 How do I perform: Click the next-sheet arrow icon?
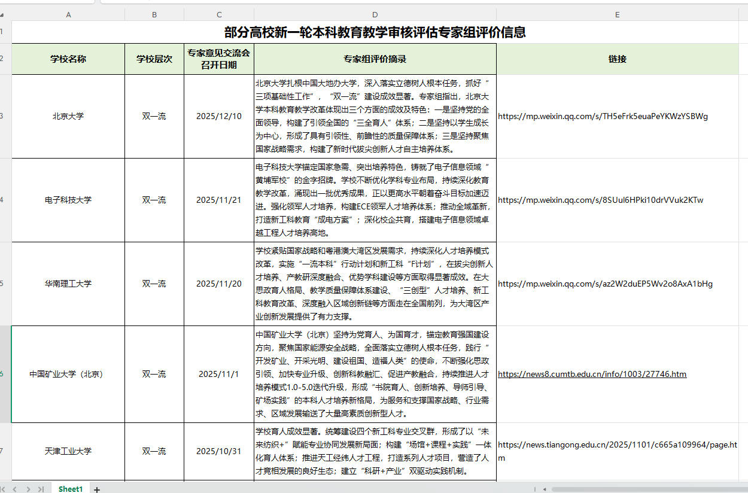tap(28, 489)
